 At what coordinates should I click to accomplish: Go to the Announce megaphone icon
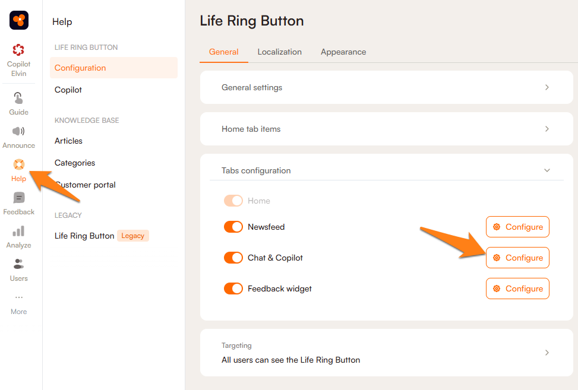tap(19, 132)
